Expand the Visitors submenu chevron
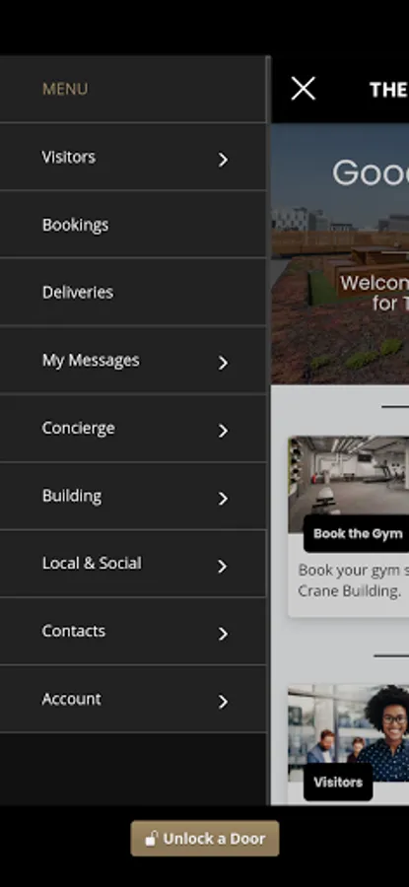 [x=223, y=160]
